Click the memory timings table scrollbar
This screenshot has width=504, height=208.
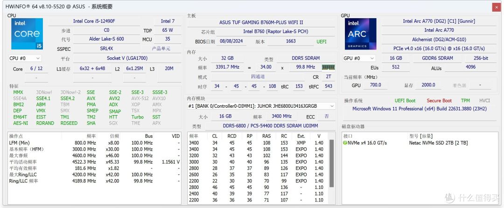point(332,164)
